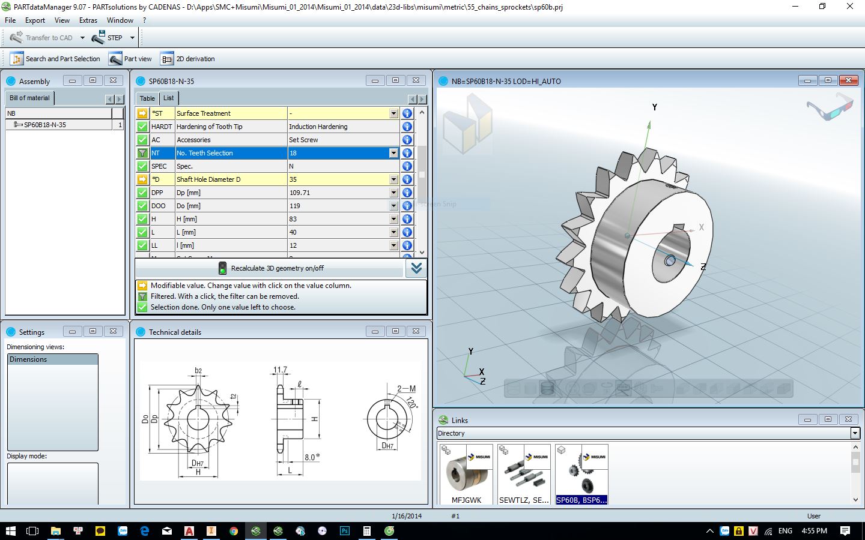
Task: Toggle Recalculate 3D geometry on/off
Action: 270,268
